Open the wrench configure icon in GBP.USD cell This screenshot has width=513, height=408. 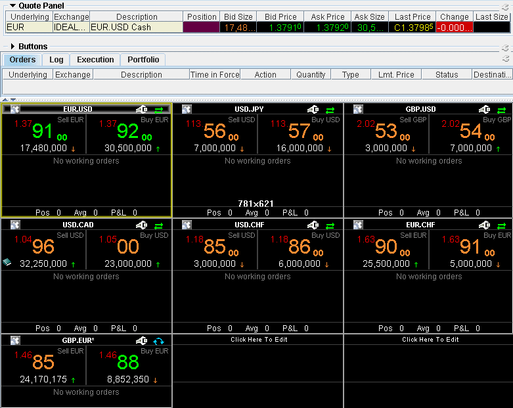tap(485, 109)
